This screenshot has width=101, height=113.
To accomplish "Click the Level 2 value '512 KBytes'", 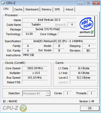I will (83, 78).
